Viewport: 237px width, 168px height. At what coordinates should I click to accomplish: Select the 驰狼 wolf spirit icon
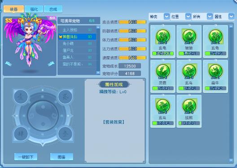point(189,36)
